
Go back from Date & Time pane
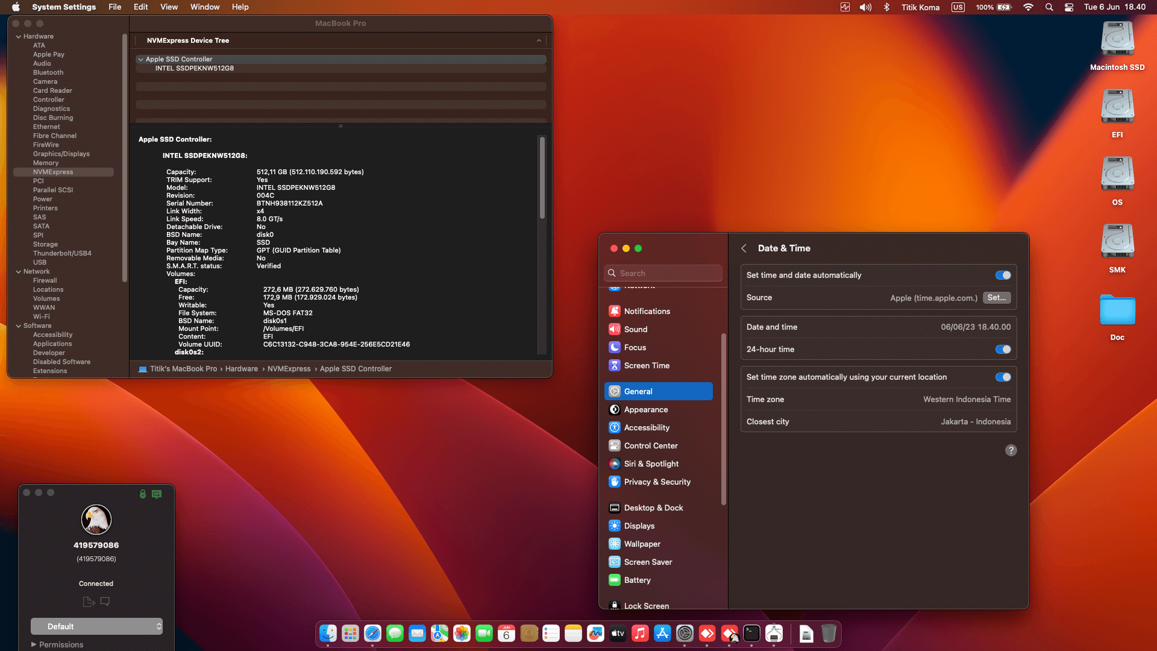(744, 248)
